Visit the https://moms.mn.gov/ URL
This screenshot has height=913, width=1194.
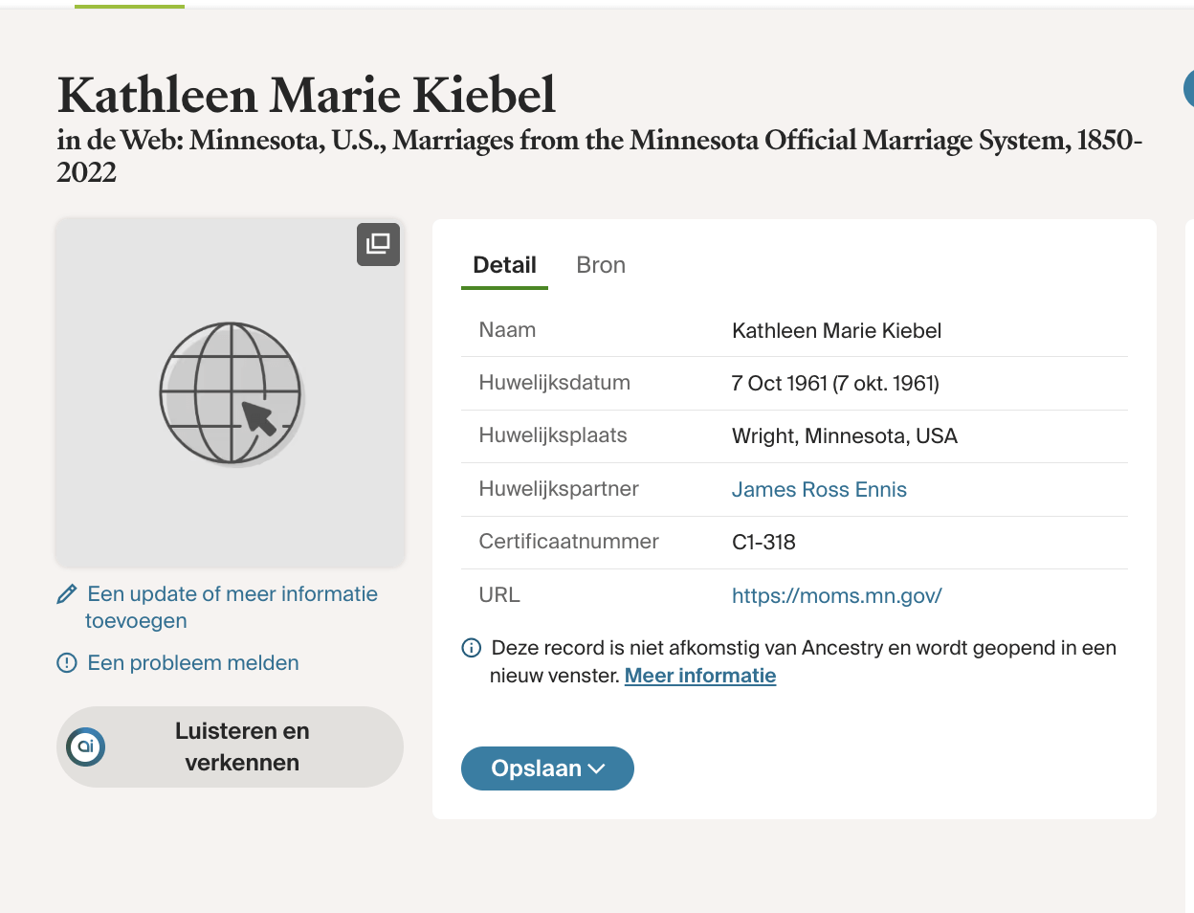pyautogui.click(x=837, y=595)
